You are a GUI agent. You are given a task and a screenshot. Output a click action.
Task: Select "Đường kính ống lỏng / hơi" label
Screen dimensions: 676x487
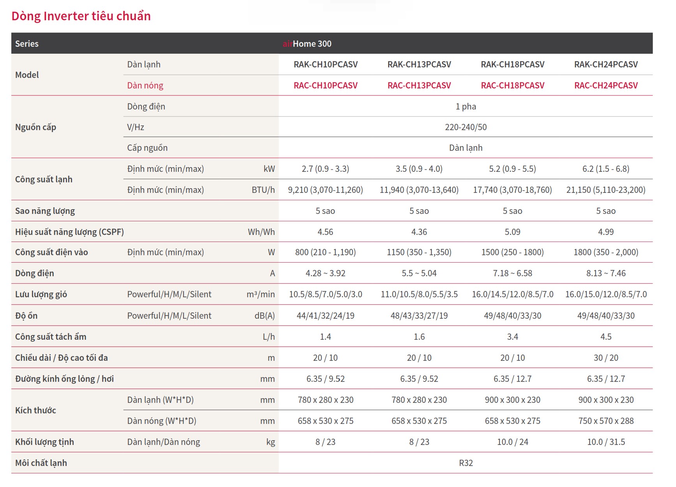(64, 379)
